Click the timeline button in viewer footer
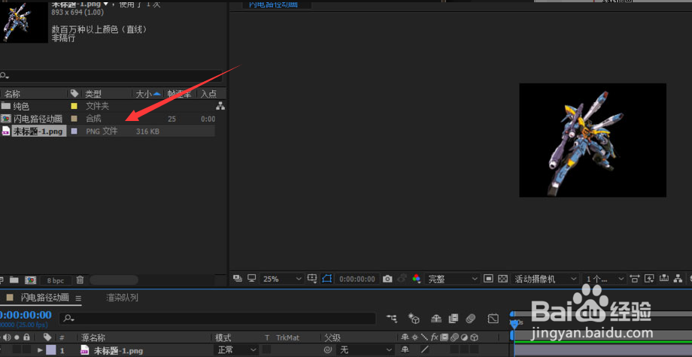This screenshot has height=357, width=692. pyautogui.click(x=663, y=279)
